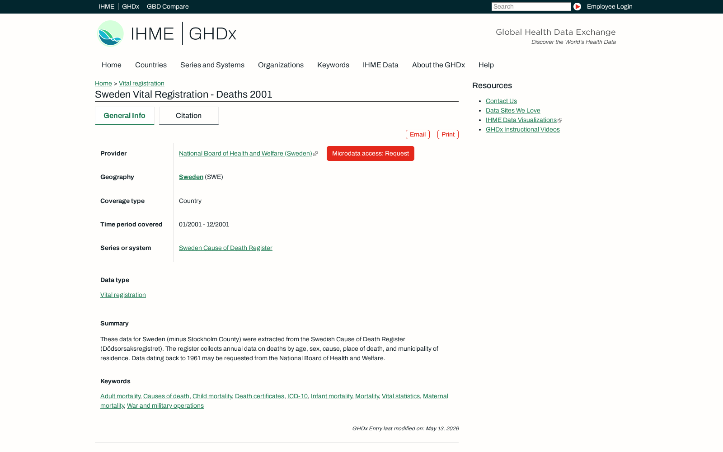Open Data Sites We Love link
Image resolution: width=723 pixels, height=452 pixels.
(x=513, y=111)
